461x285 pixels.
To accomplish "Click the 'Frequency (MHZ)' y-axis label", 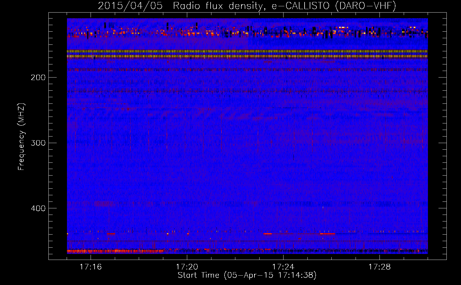I will click(21, 137).
